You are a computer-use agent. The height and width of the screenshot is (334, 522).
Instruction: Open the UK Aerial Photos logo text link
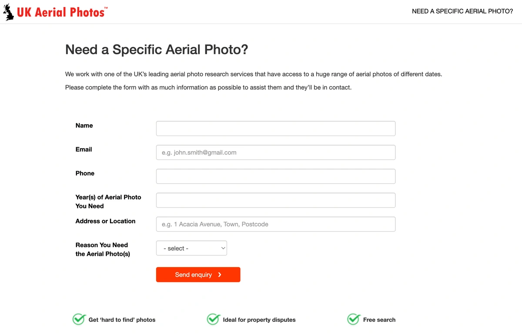click(x=62, y=12)
